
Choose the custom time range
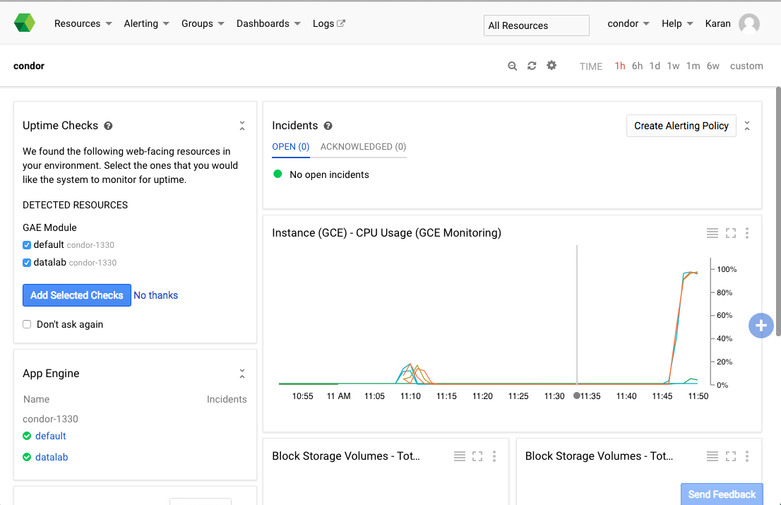[746, 66]
